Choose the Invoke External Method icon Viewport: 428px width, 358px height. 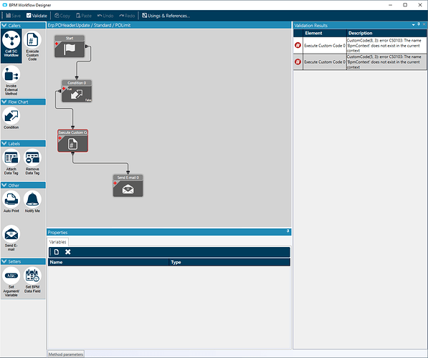[11, 74]
